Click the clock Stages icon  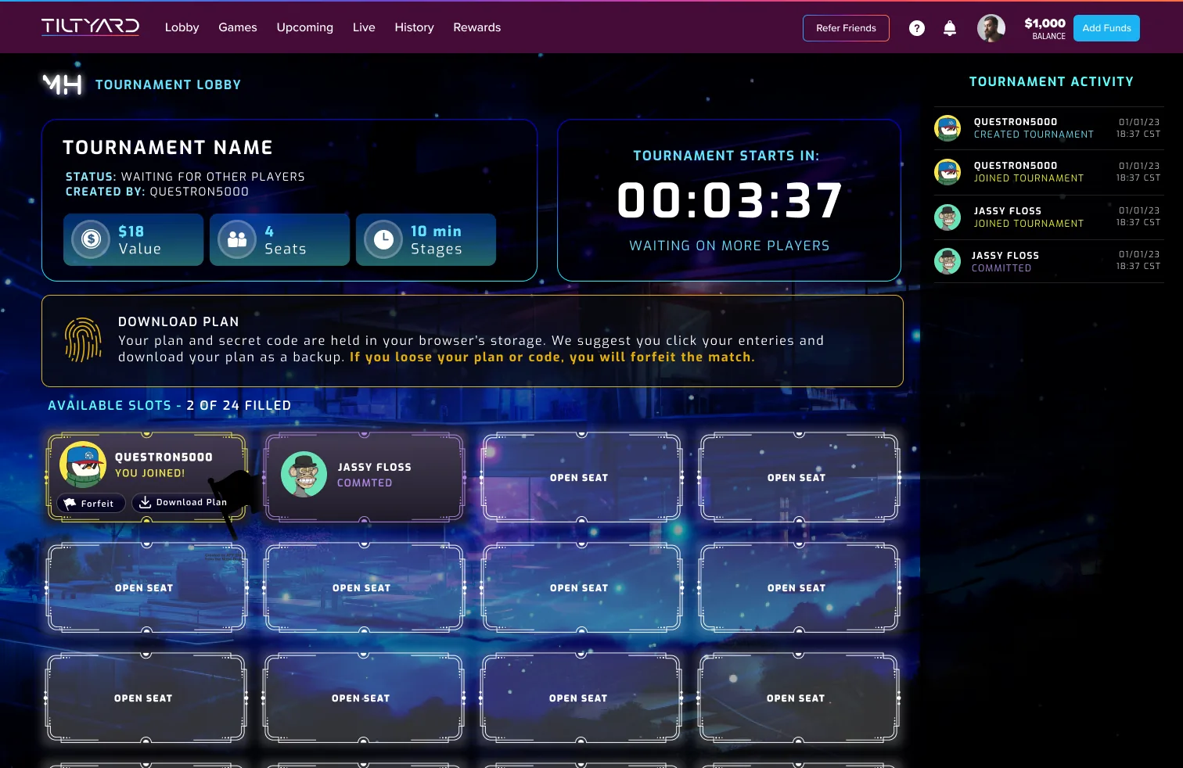coord(383,239)
